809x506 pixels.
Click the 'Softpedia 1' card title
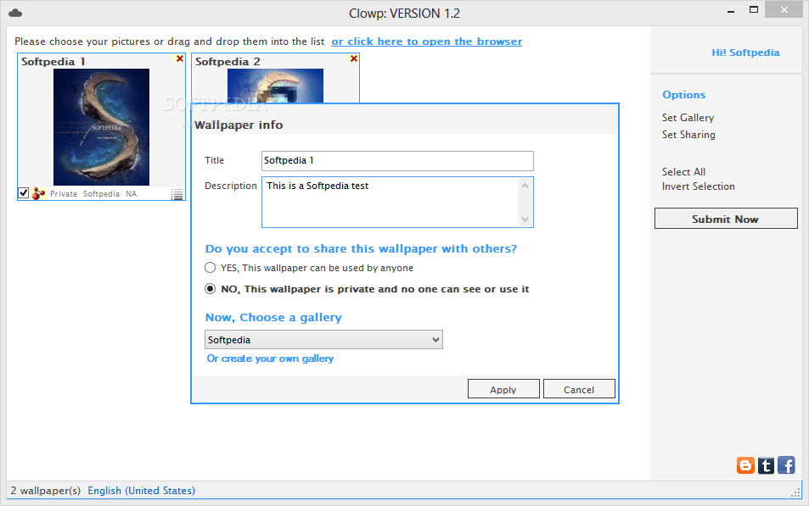click(53, 61)
